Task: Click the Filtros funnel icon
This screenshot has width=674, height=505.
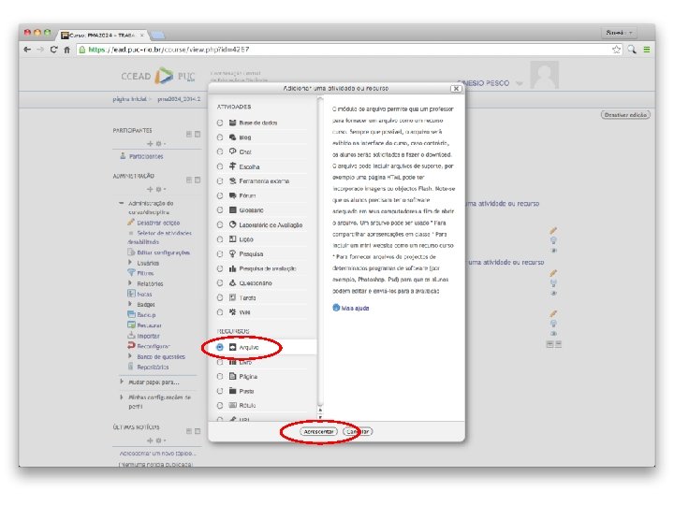Action: 131,273
